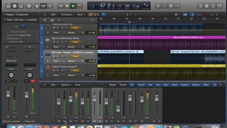This screenshot has height=128, width=227.
Task: Open the Mixer Options menu
Action: click(66, 85)
